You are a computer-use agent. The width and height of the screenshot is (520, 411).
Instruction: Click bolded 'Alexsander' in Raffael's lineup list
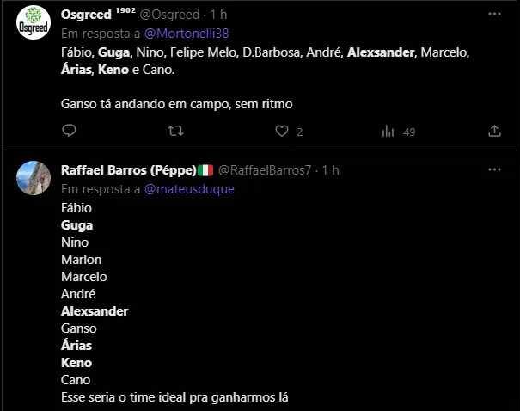tap(95, 311)
